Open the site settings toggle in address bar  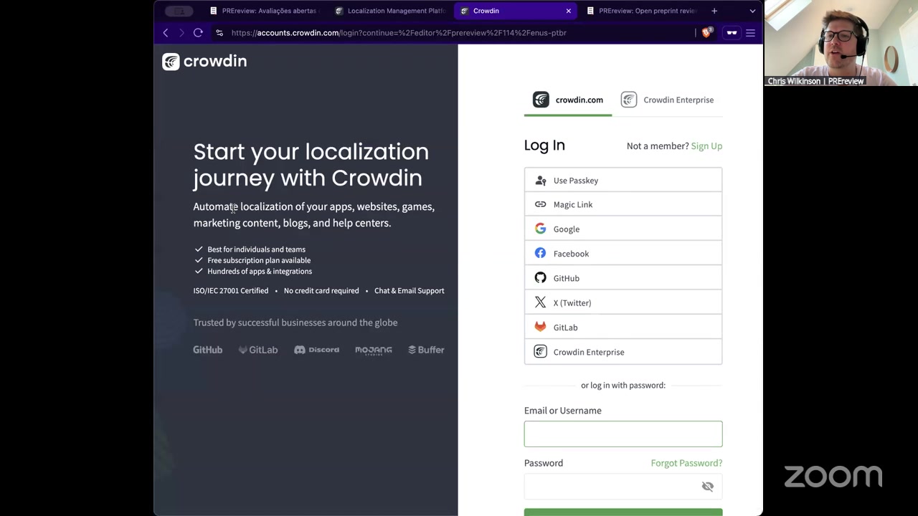[219, 32]
